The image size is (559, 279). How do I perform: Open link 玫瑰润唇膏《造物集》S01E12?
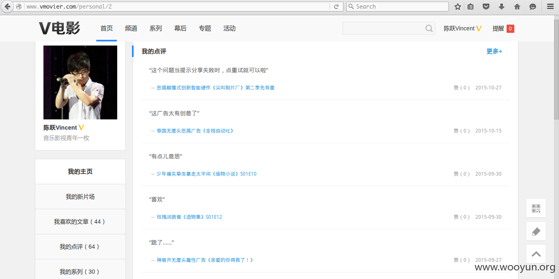click(x=189, y=217)
